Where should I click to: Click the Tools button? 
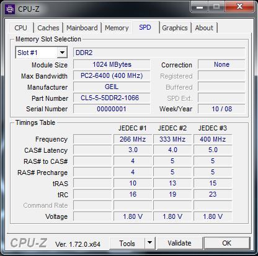(x=127, y=244)
